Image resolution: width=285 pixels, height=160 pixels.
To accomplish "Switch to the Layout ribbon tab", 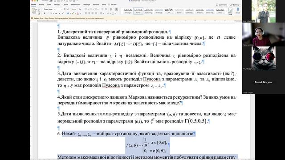I will click(x=65, y=4).
